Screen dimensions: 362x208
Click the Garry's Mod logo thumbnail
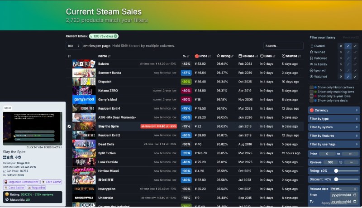pyautogui.click(x=84, y=100)
